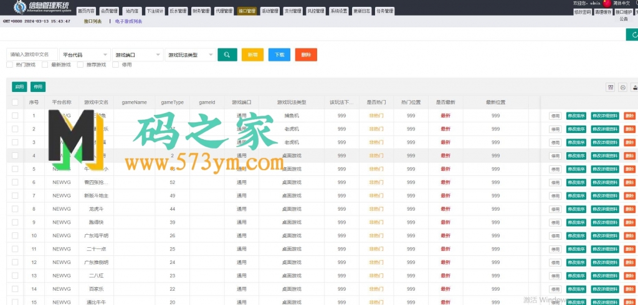Click the 游戏中文名 column header
This screenshot has width=638, height=305.
click(x=97, y=102)
